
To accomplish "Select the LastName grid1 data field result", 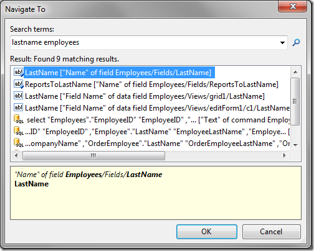I will [x=145, y=96].
